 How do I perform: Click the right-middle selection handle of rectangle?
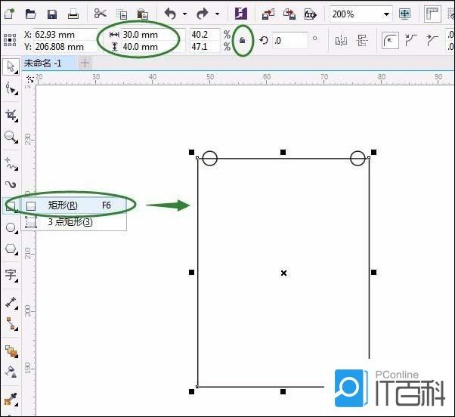pos(373,272)
